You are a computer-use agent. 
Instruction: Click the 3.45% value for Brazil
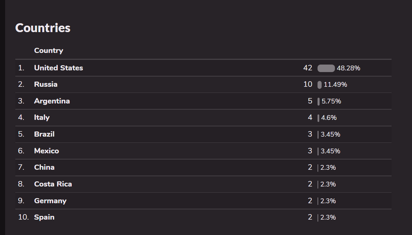(330, 134)
